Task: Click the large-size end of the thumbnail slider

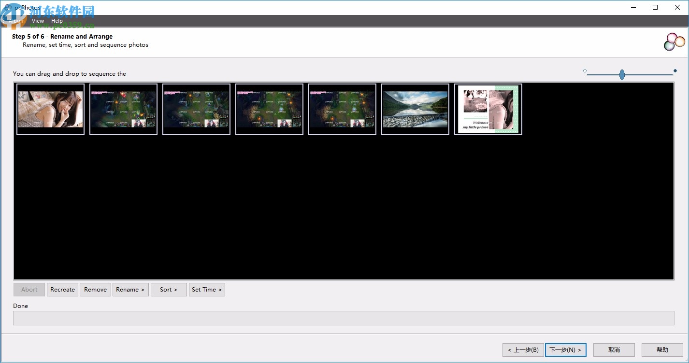Action: pos(675,71)
